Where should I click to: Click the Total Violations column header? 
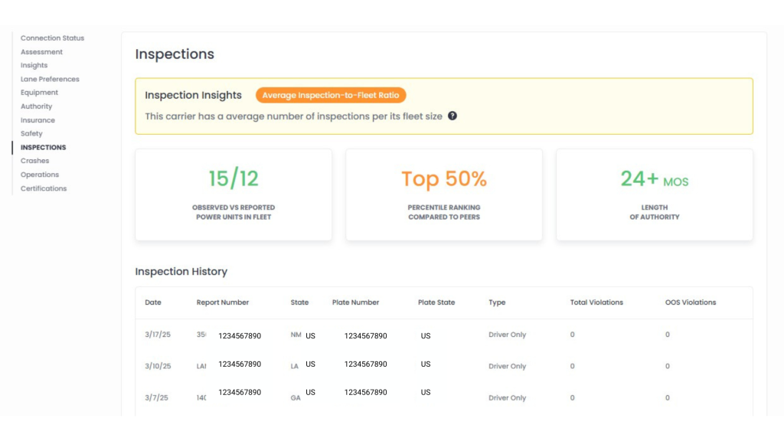click(x=596, y=302)
